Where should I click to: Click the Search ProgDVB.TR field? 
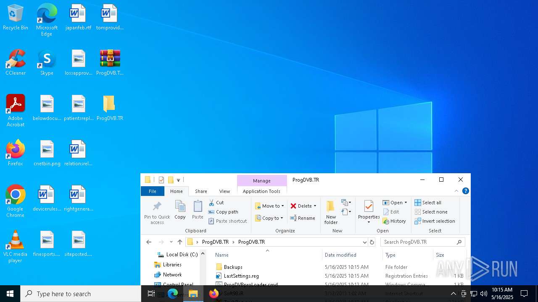(422, 242)
